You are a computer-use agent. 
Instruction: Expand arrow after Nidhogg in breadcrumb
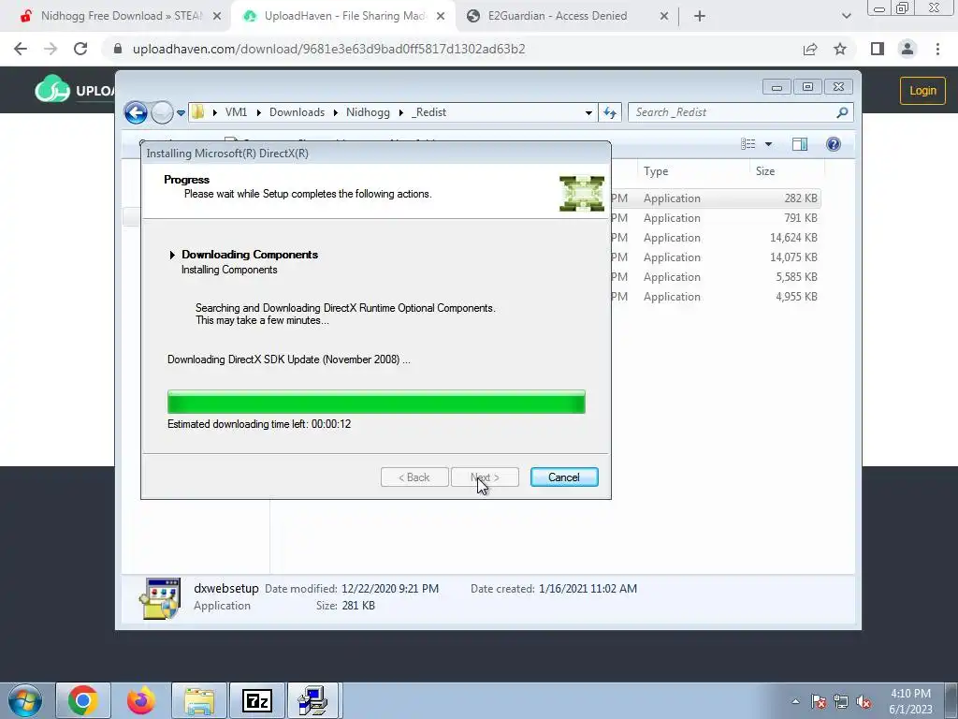pyautogui.click(x=400, y=112)
